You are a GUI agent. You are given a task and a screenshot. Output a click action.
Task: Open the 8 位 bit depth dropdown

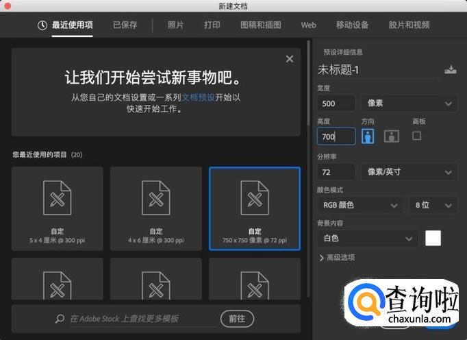[433, 205]
